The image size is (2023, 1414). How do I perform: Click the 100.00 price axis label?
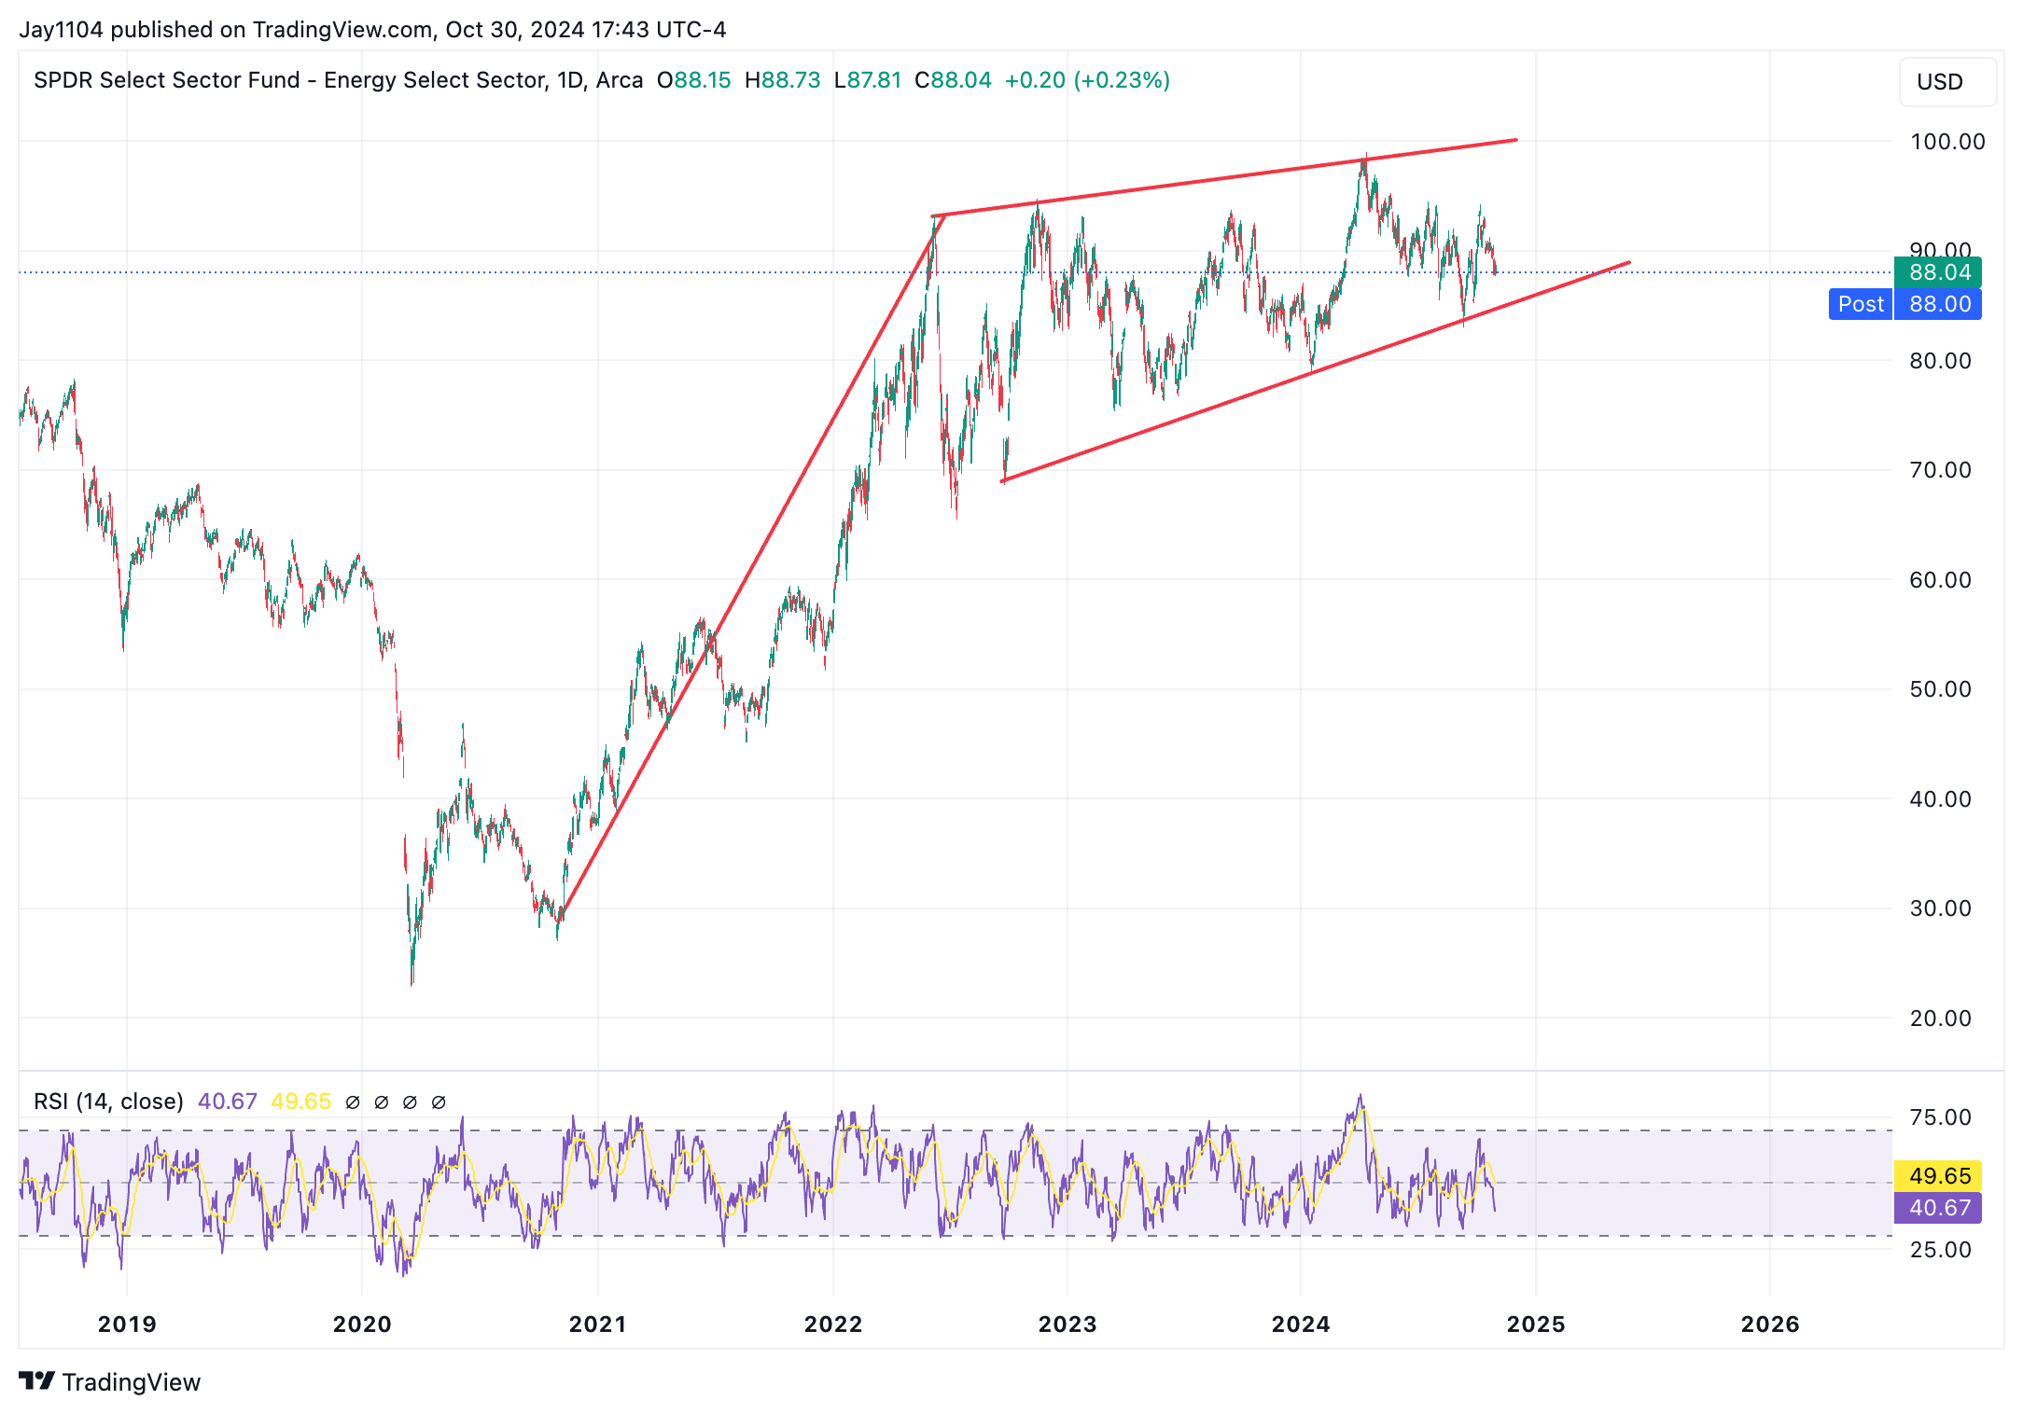(1947, 142)
